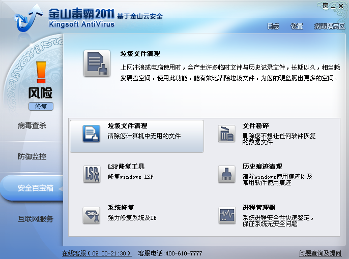This screenshot has height=259, width=349.
Task: Click the orange risk exclamation mark icon
Action: click(x=41, y=73)
